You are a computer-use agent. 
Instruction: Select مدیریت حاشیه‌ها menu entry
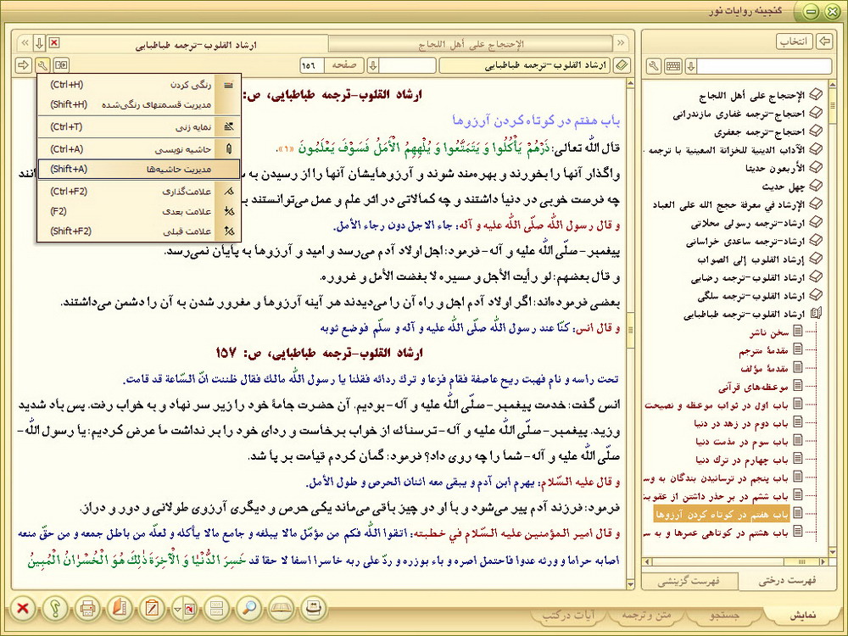click(139, 170)
